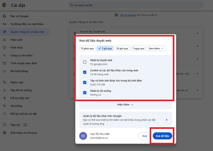Select the 24 giờ qua time range
Image resolution: width=213 pixels, height=151 pixels.
(122, 48)
